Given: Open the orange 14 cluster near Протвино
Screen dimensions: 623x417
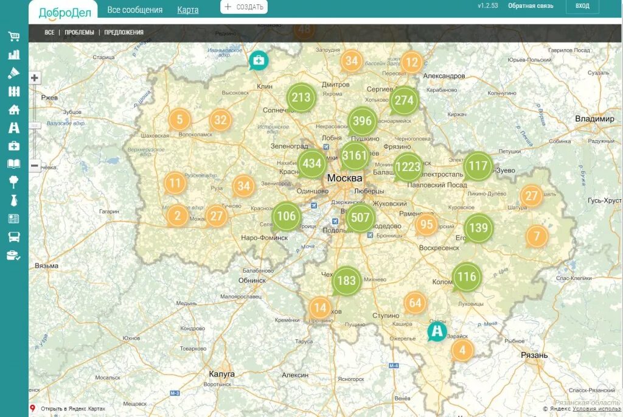Looking at the screenshot, I should pyautogui.click(x=320, y=307).
